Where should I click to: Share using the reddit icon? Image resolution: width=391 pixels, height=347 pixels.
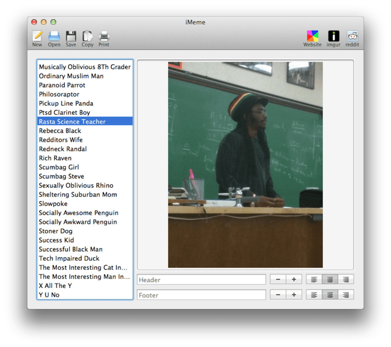coord(352,36)
